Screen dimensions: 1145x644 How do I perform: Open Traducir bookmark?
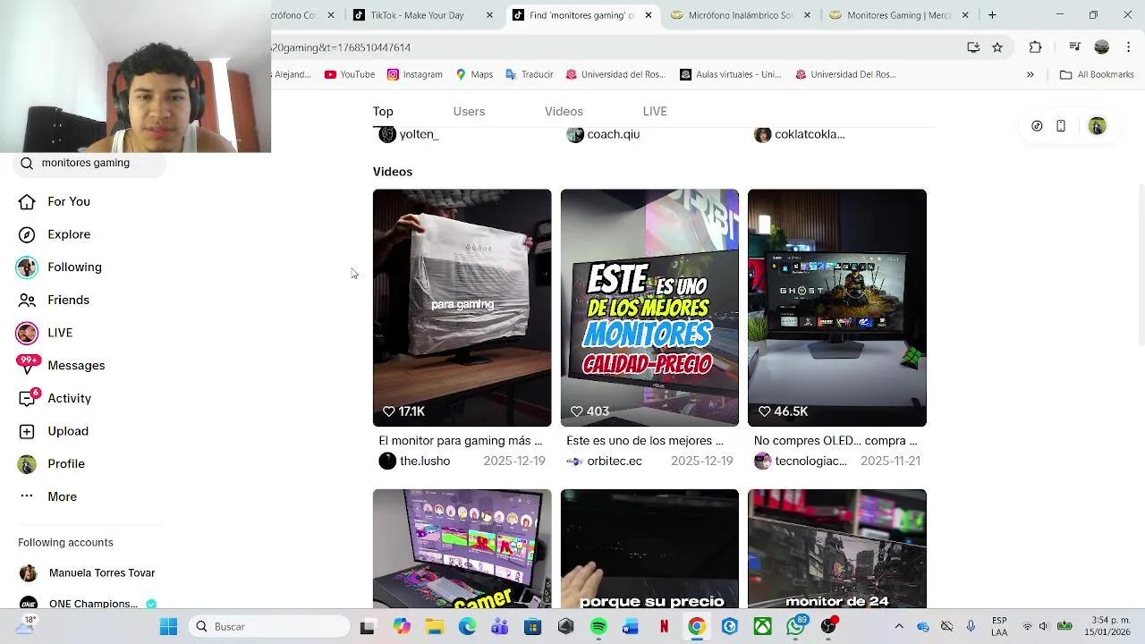pyautogui.click(x=530, y=75)
